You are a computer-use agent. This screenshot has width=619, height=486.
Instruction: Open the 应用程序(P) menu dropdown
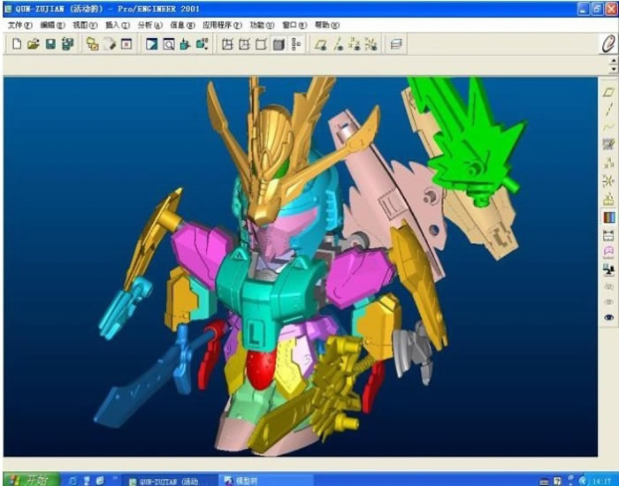point(222,26)
